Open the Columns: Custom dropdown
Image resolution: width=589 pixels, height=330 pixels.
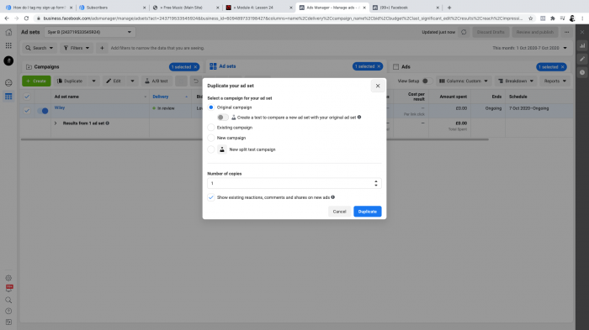click(x=464, y=81)
